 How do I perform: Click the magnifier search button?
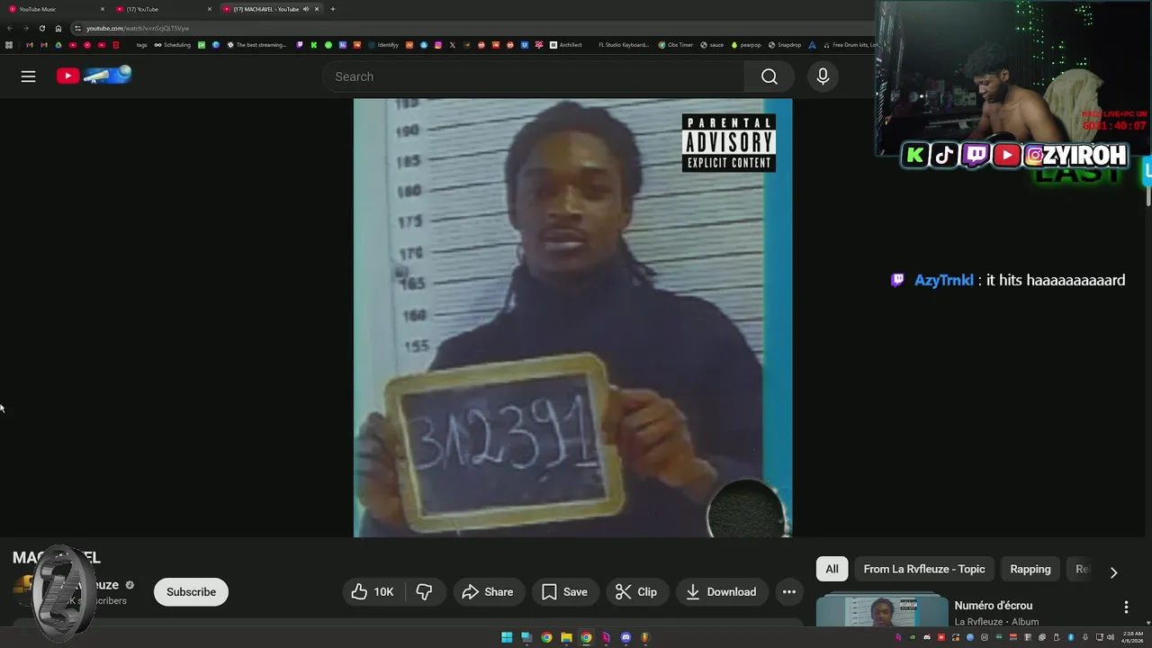click(769, 76)
